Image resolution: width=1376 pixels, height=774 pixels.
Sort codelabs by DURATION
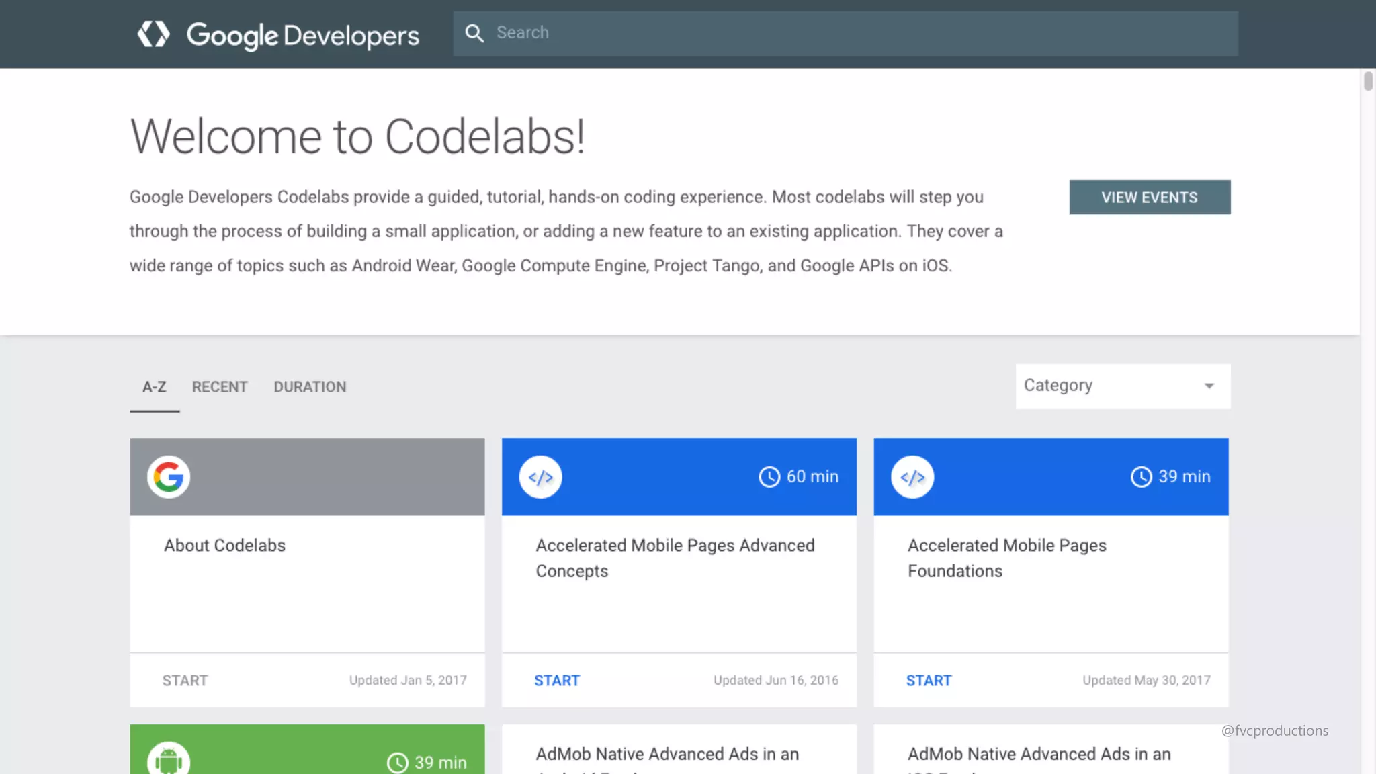click(x=310, y=387)
